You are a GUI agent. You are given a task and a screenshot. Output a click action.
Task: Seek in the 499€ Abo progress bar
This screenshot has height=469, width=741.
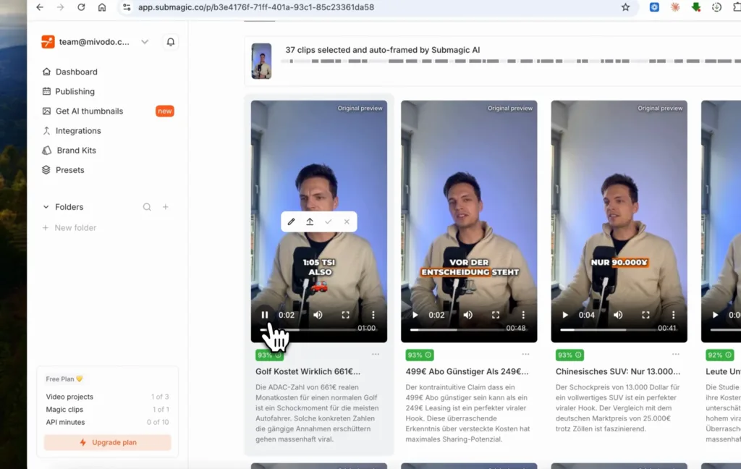457,329
